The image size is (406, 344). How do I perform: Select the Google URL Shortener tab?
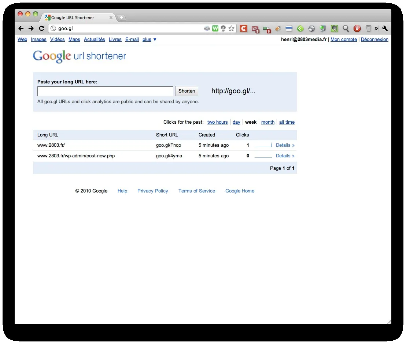78,18
